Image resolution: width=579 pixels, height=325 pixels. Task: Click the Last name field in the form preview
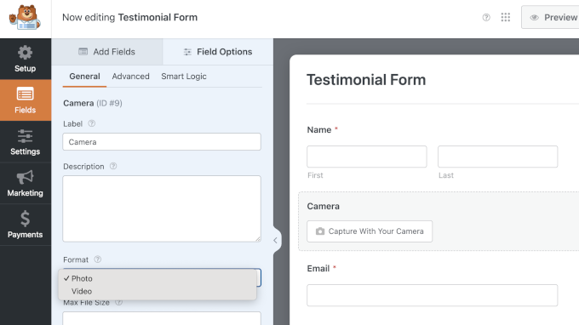(x=498, y=157)
